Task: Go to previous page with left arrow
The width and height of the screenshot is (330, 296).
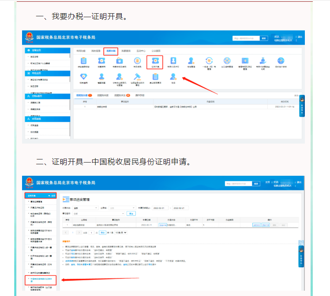Action: (66, 233)
